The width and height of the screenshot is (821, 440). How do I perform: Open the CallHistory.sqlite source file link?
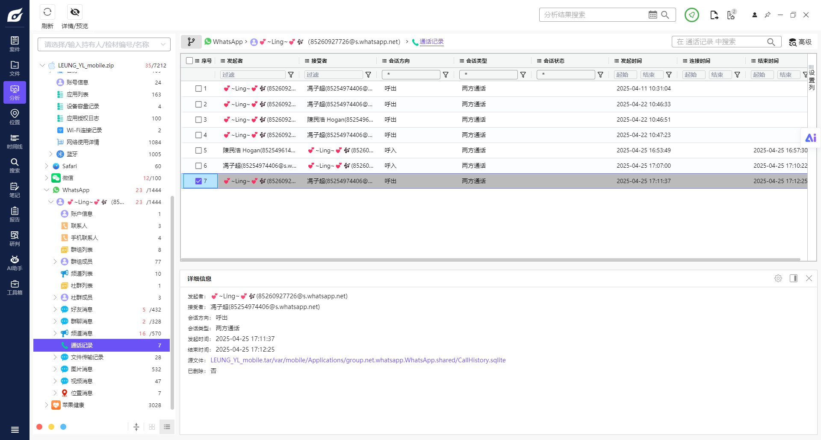[x=358, y=360]
